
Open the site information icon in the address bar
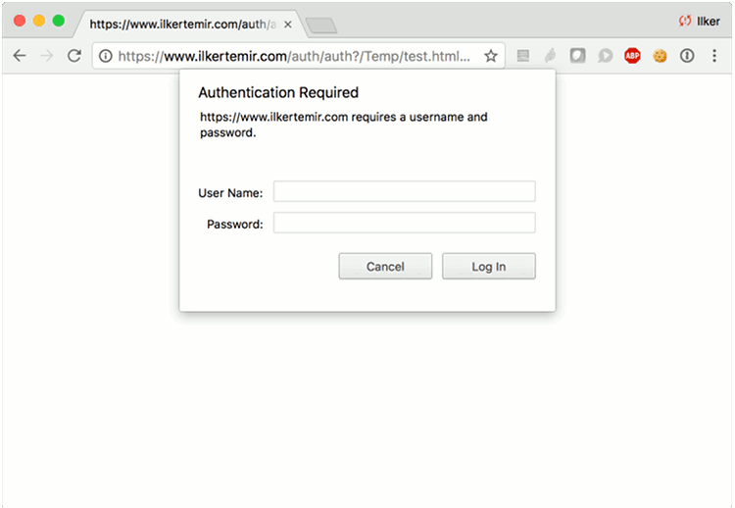click(106, 56)
